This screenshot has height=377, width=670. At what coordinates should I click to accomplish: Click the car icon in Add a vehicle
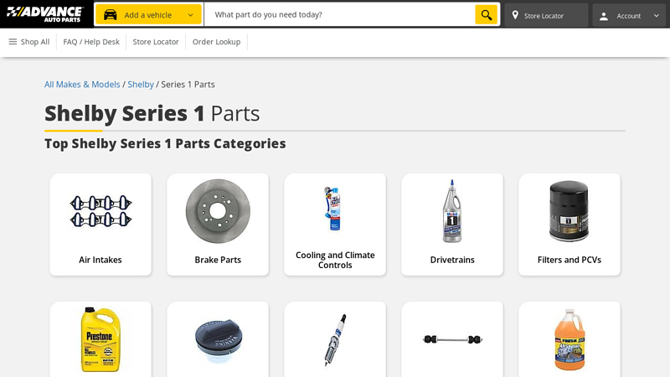111,15
